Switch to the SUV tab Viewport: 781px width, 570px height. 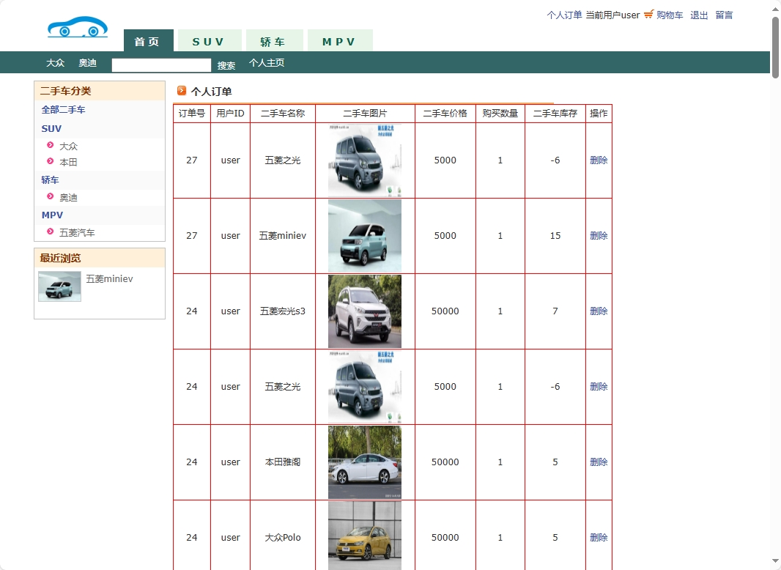click(x=210, y=42)
